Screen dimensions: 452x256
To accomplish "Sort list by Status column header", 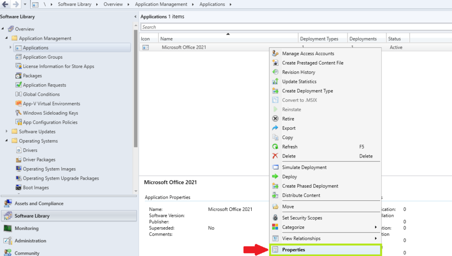I will [x=398, y=39].
